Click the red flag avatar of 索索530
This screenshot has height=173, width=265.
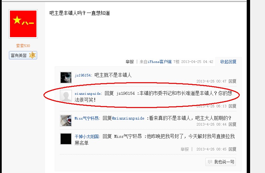click(23, 24)
